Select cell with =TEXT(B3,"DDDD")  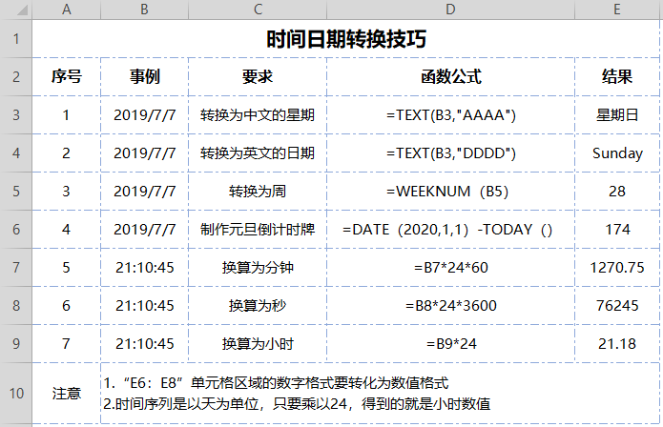coord(450,152)
